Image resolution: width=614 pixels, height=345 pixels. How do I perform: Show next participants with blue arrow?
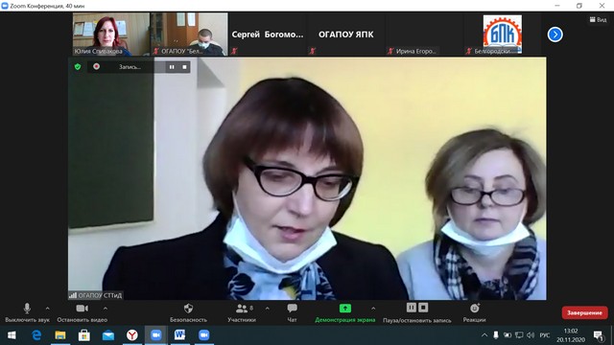click(555, 34)
